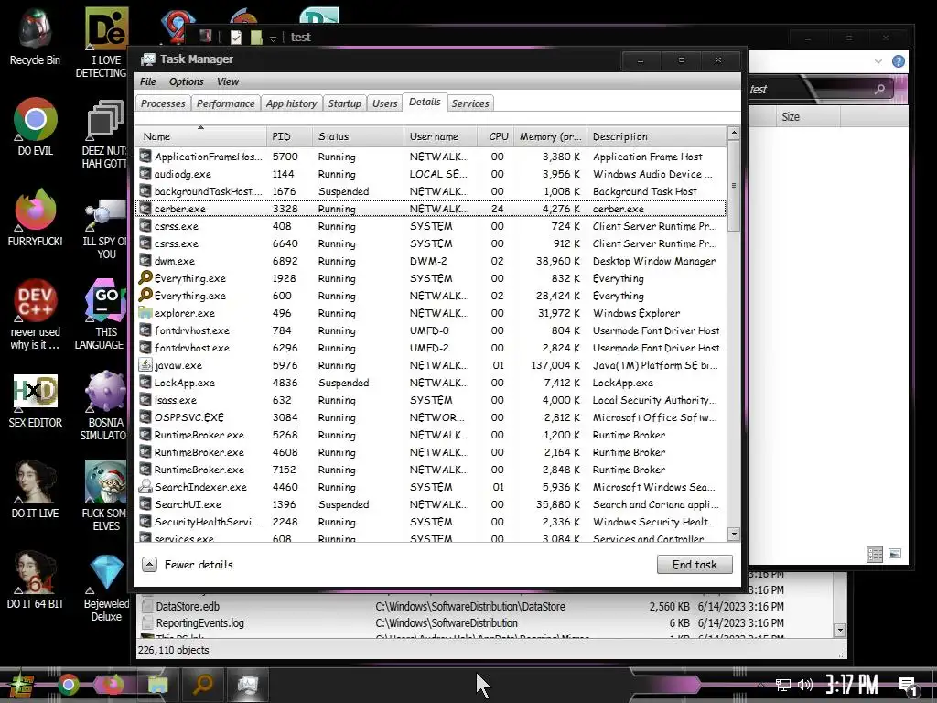Open the I LOVE DETECTING desktop shortcut
Image resolution: width=937 pixels, height=703 pixels.
click(x=102, y=43)
